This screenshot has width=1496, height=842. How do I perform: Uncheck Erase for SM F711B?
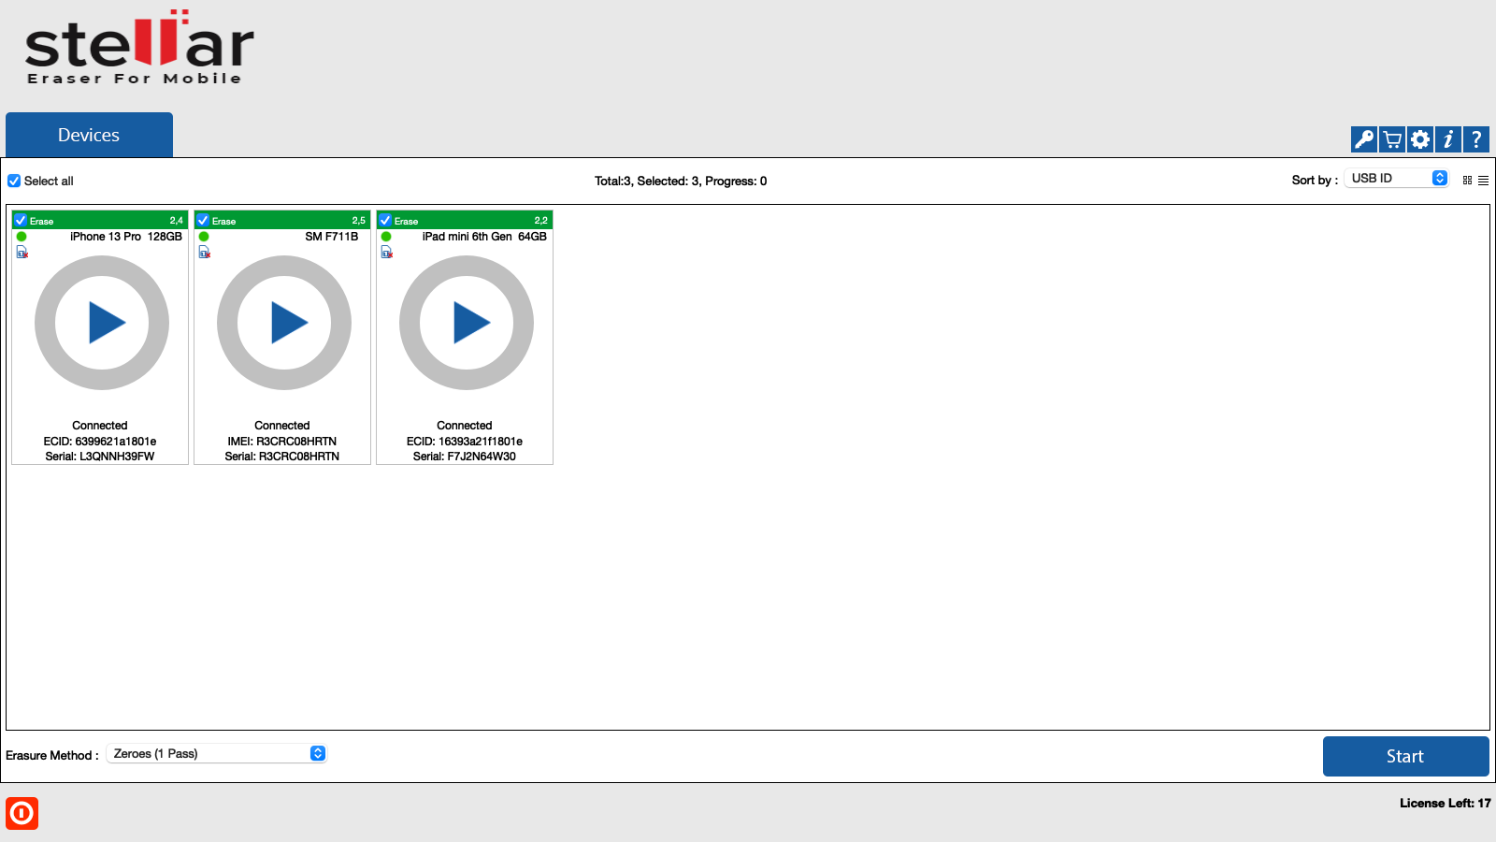203,220
